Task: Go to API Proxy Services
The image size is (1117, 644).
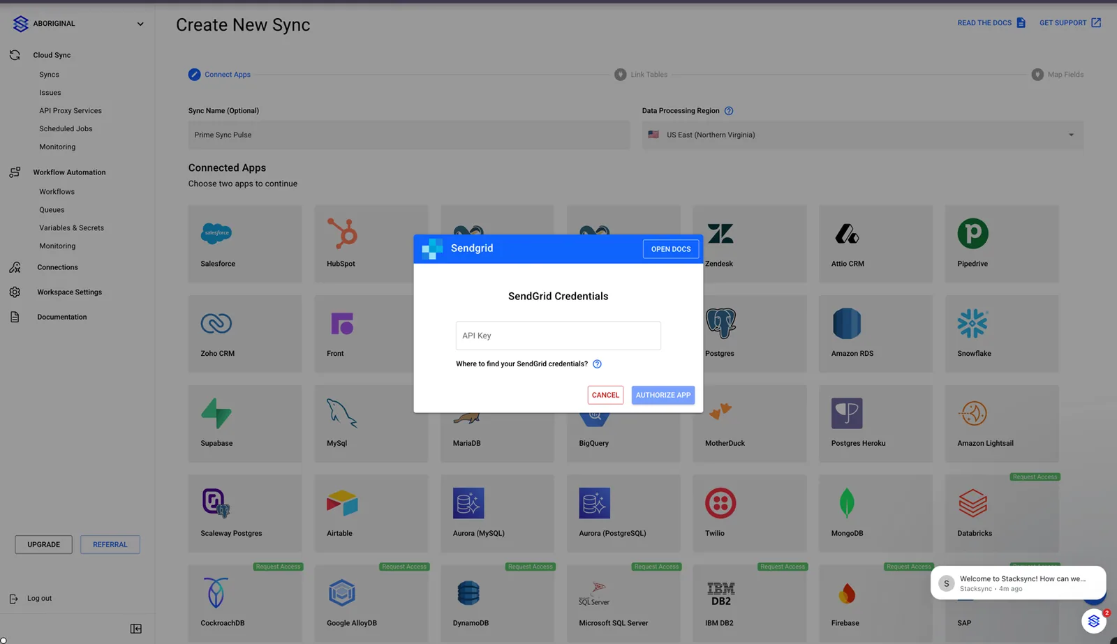Action: click(71, 111)
